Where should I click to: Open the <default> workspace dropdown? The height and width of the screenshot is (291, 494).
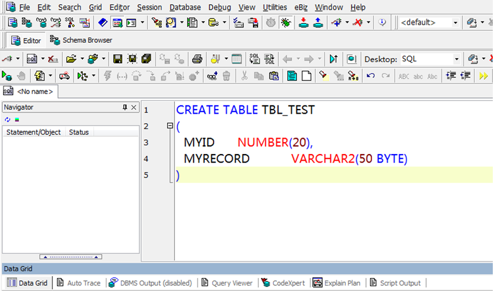[x=455, y=23]
